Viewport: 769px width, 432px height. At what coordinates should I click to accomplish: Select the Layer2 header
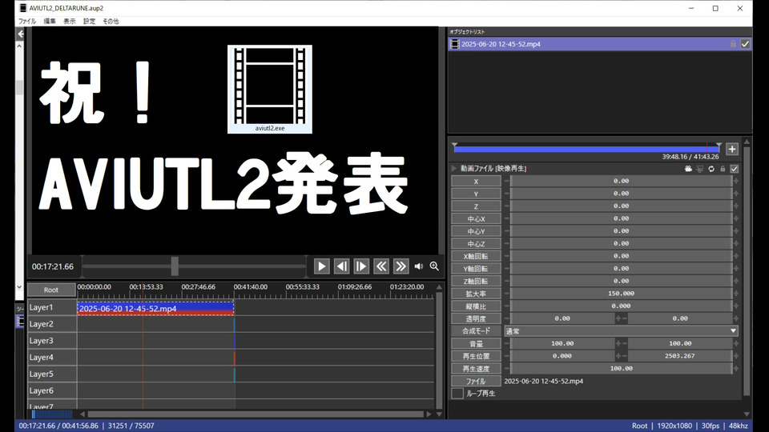(x=51, y=324)
